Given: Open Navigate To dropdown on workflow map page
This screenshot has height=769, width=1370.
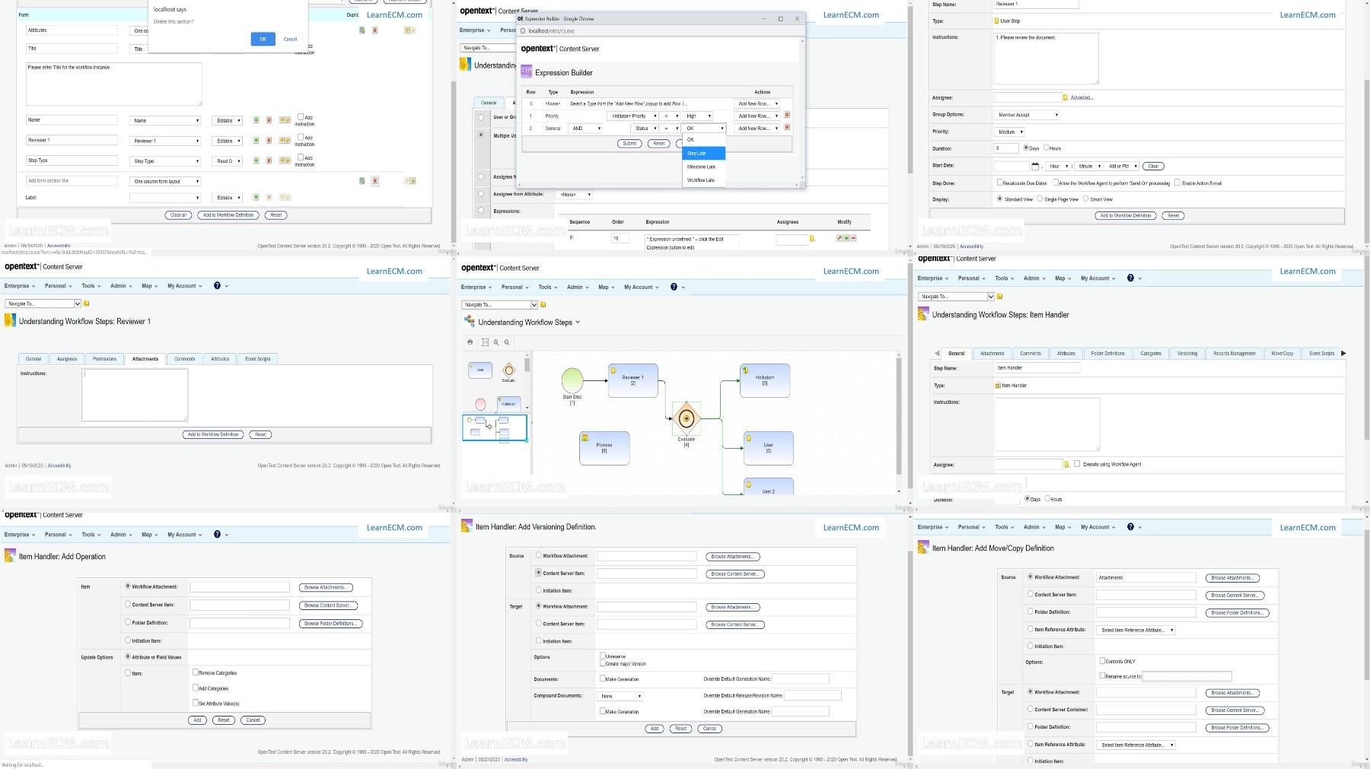Looking at the screenshot, I should [499, 305].
